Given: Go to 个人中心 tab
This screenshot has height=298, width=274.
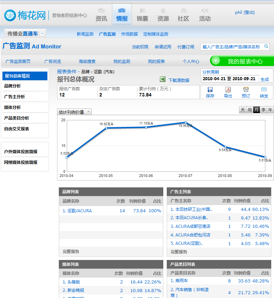Looking at the screenshot, I should pyautogui.click(x=191, y=62).
